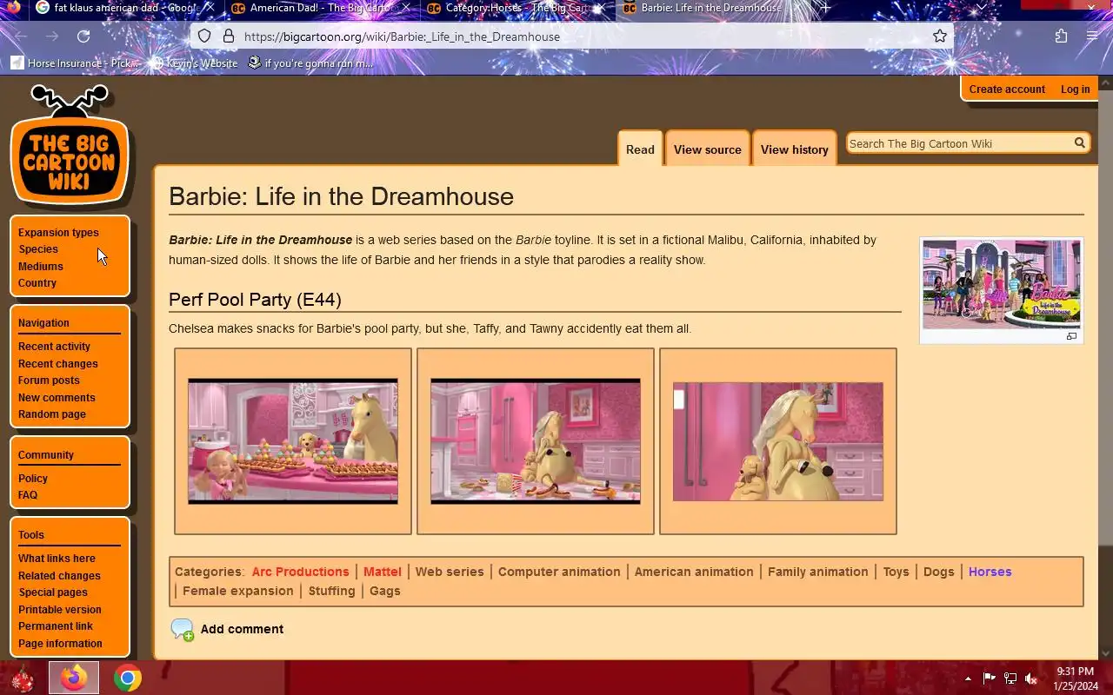Image resolution: width=1113 pixels, height=695 pixels.
Task: Click the site padlock icon
Action: click(x=228, y=36)
